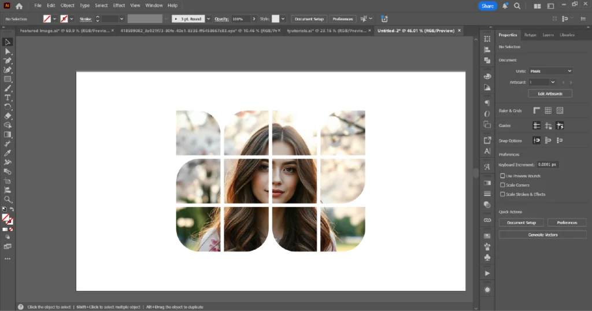Open the stroke color dropdown arrow

pos(71,19)
